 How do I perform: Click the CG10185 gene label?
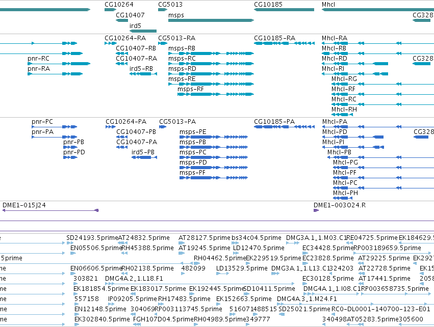point(268,5)
